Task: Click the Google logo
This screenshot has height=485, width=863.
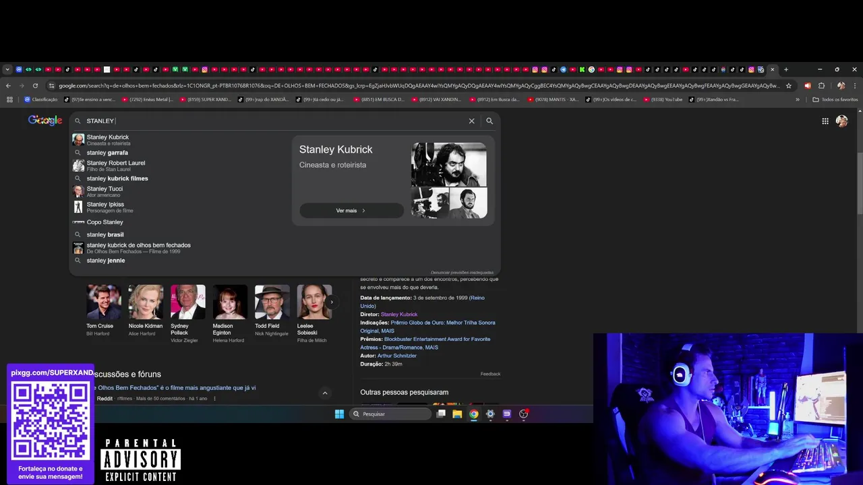Action: 45,121
